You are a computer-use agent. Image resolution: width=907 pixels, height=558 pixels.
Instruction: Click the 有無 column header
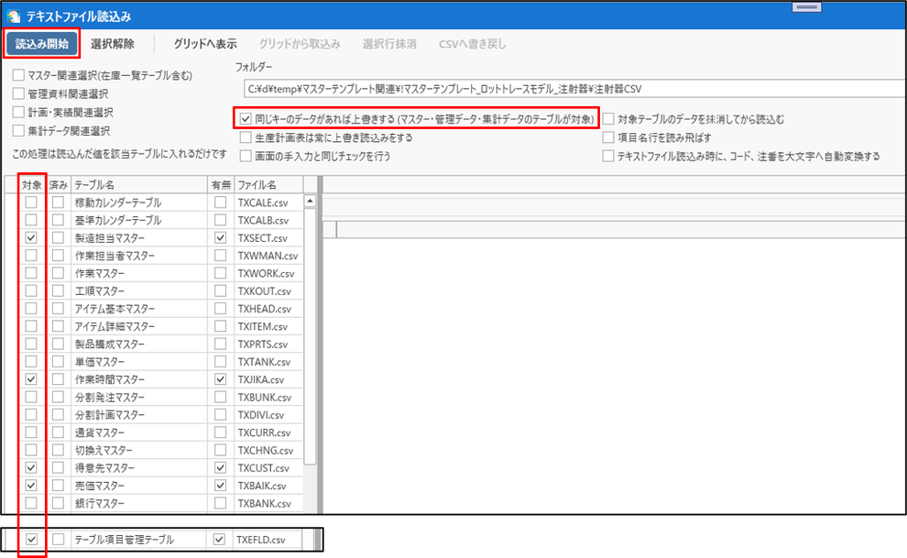click(221, 185)
